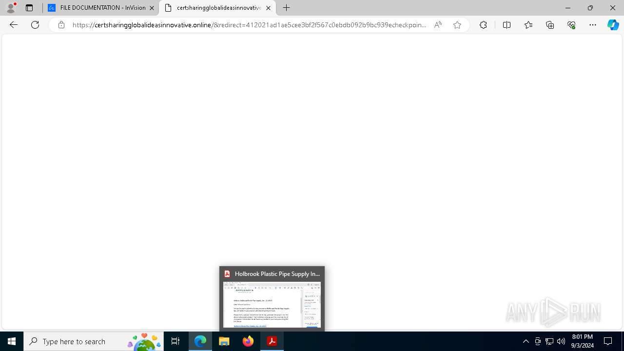Launch Copilot sidebar

613,25
